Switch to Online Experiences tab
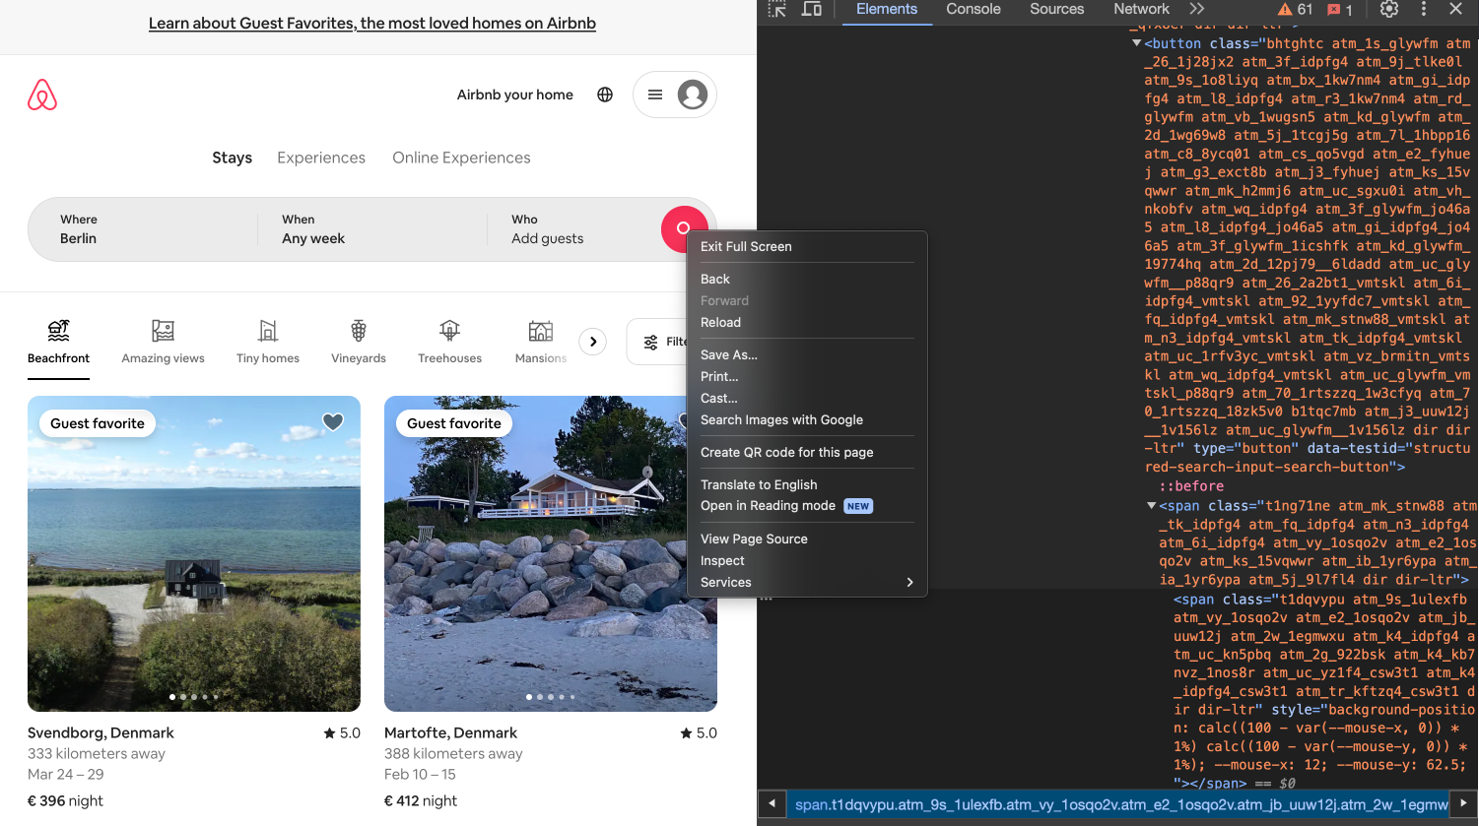 (461, 158)
